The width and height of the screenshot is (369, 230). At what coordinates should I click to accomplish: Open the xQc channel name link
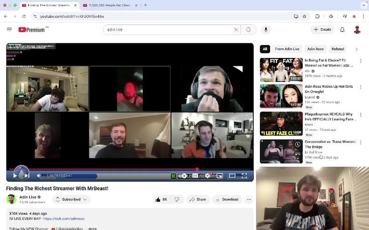pyautogui.click(x=307, y=71)
